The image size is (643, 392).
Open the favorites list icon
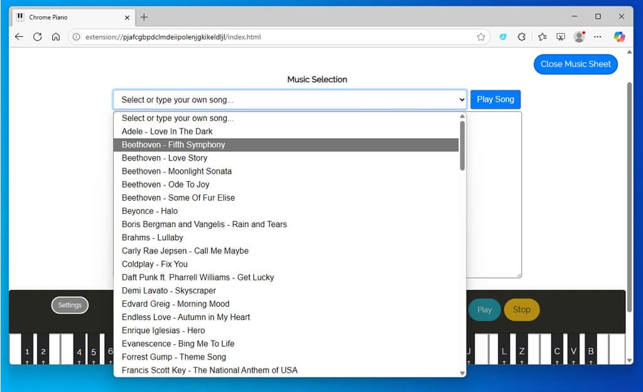pyautogui.click(x=542, y=37)
